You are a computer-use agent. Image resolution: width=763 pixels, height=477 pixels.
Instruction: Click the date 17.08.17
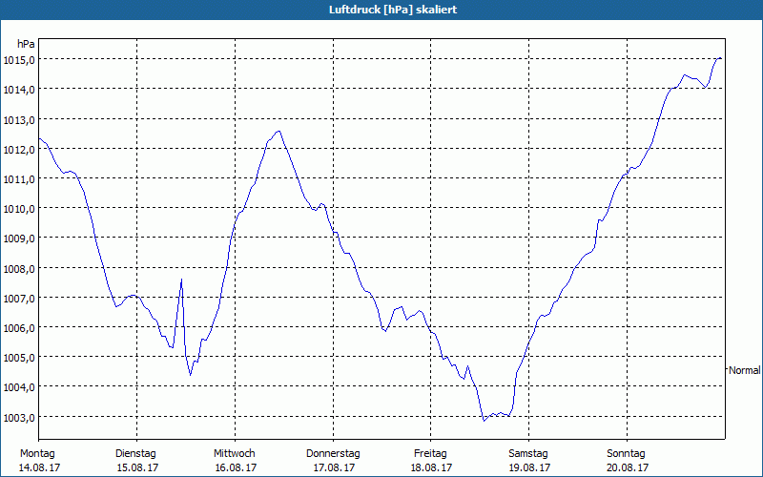click(335, 468)
